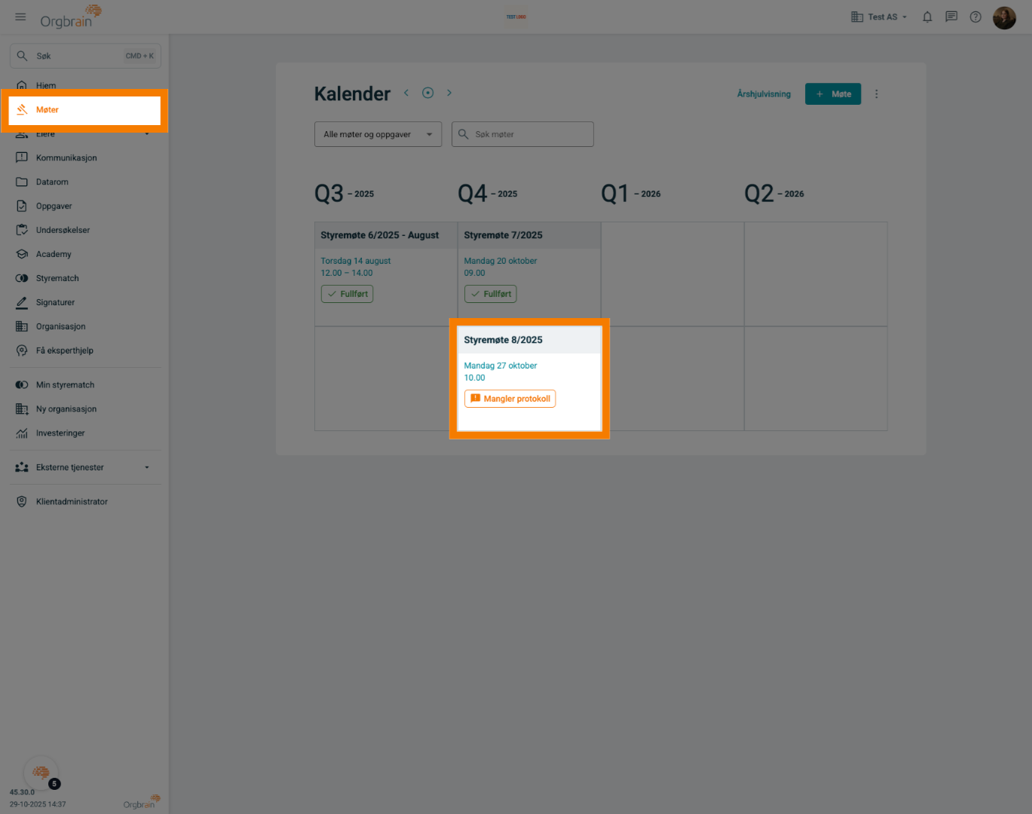Click the Q4 - 2025 quarter heading
Image resolution: width=1032 pixels, height=814 pixels.
pyautogui.click(x=488, y=194)
